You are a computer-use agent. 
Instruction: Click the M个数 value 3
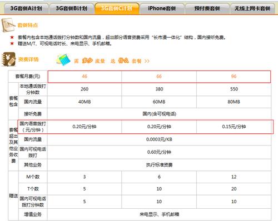[85, 177]
